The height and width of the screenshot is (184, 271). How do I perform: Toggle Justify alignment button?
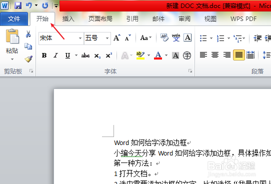tap(239, 55)
